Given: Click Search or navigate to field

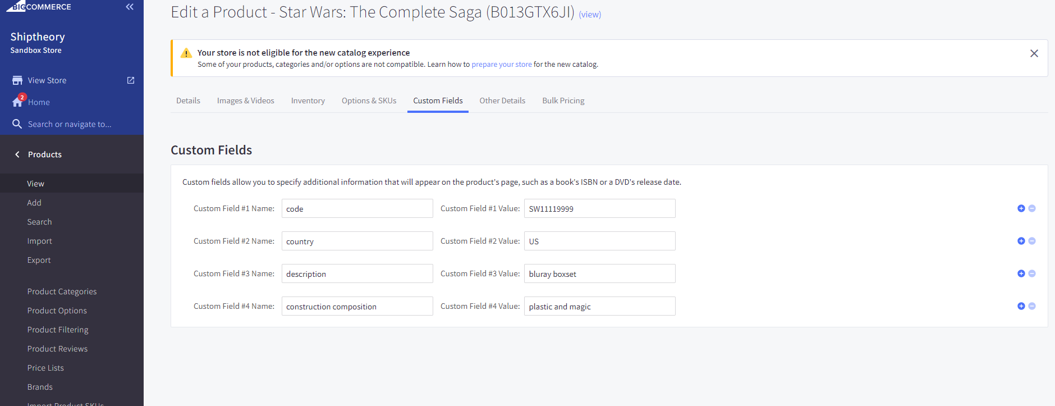Looking at the screenshot, I should 70,124.
